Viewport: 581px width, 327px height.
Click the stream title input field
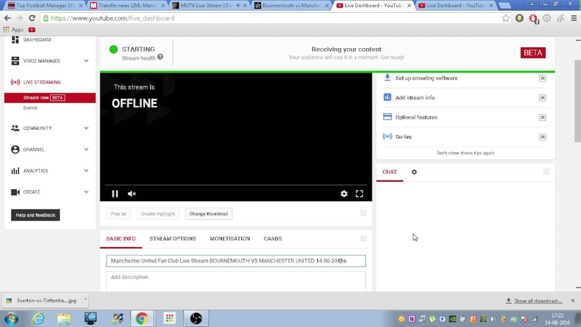tap(236, 261)
